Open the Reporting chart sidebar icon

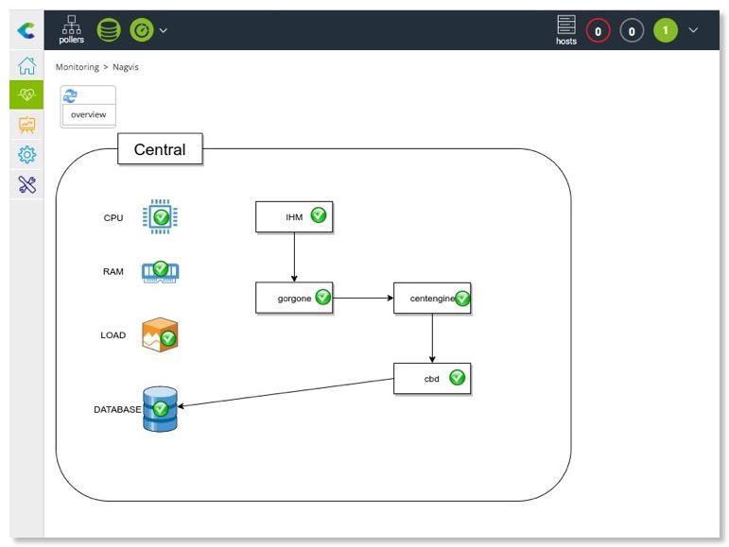point(26,125)
